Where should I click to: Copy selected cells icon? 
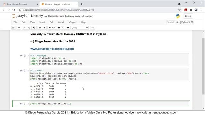29,28
